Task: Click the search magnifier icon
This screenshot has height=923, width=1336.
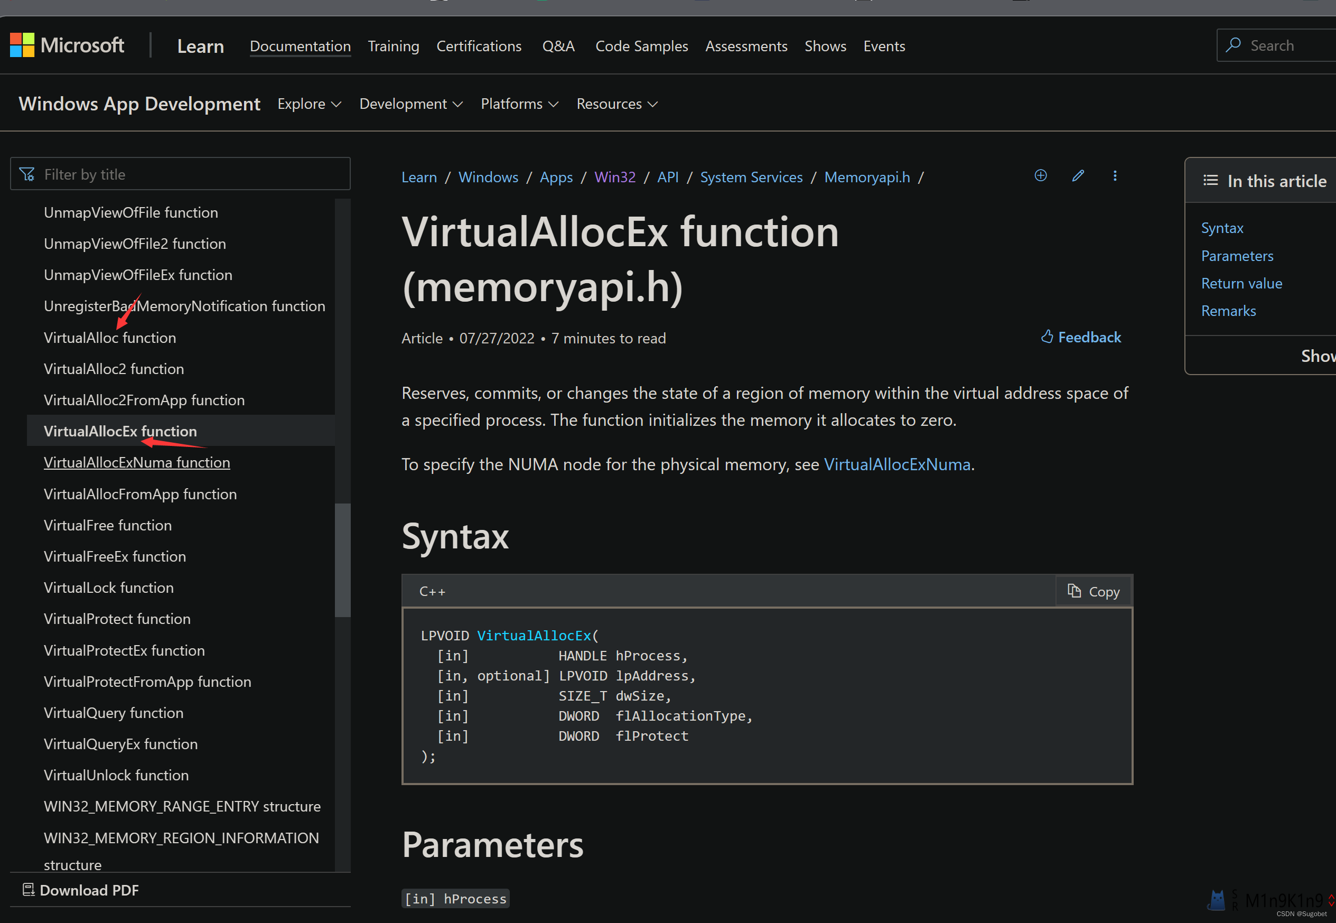Action: click(x=1233, y=45)
